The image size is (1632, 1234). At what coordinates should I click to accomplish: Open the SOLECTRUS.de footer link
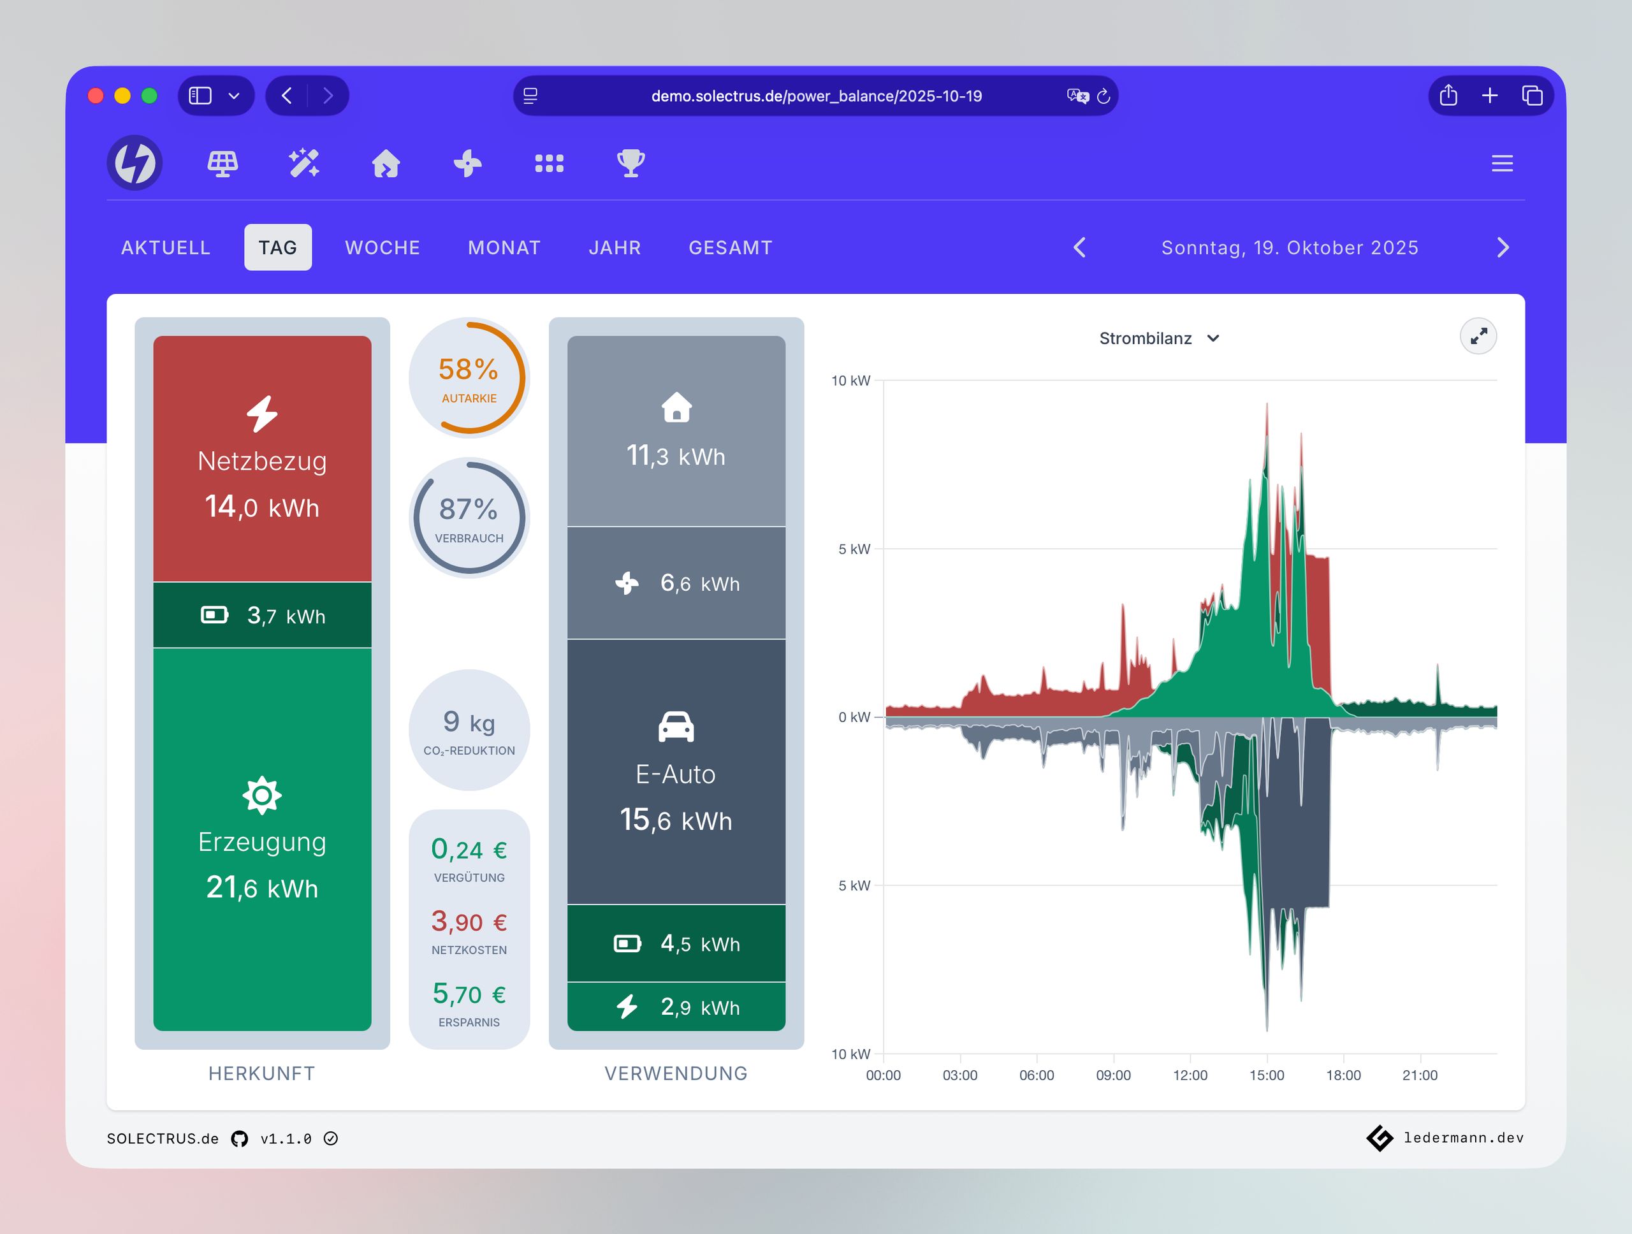click(x=163, y=1138)
